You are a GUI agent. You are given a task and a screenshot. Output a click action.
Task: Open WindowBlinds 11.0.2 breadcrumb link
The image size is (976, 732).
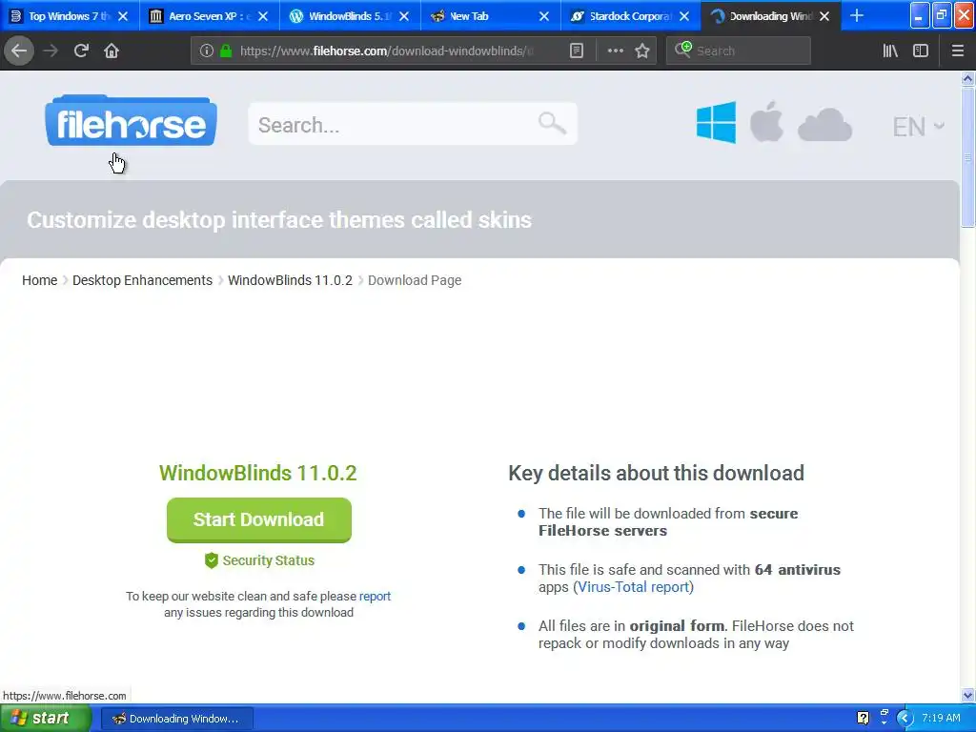coord(290,280)
